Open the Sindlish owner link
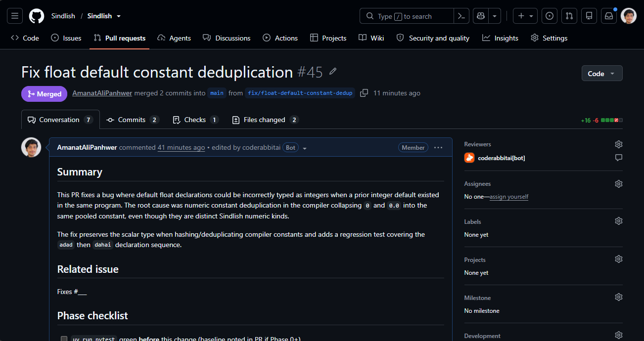The image size is (644, 341). pyautogui.click(x=63, y=16)
